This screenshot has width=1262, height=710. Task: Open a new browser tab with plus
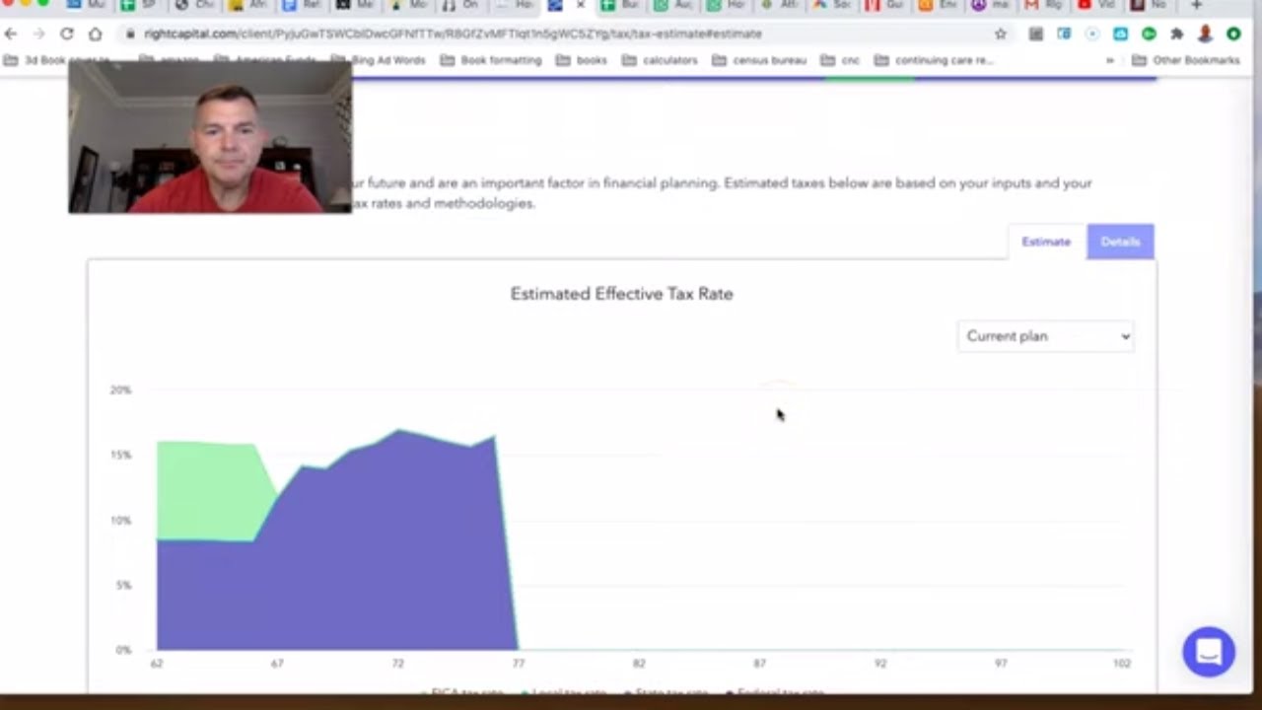[1196, 5]
